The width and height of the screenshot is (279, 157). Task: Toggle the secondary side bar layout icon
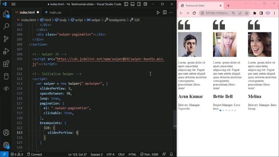pyautogui.click(x=139, y=4)
